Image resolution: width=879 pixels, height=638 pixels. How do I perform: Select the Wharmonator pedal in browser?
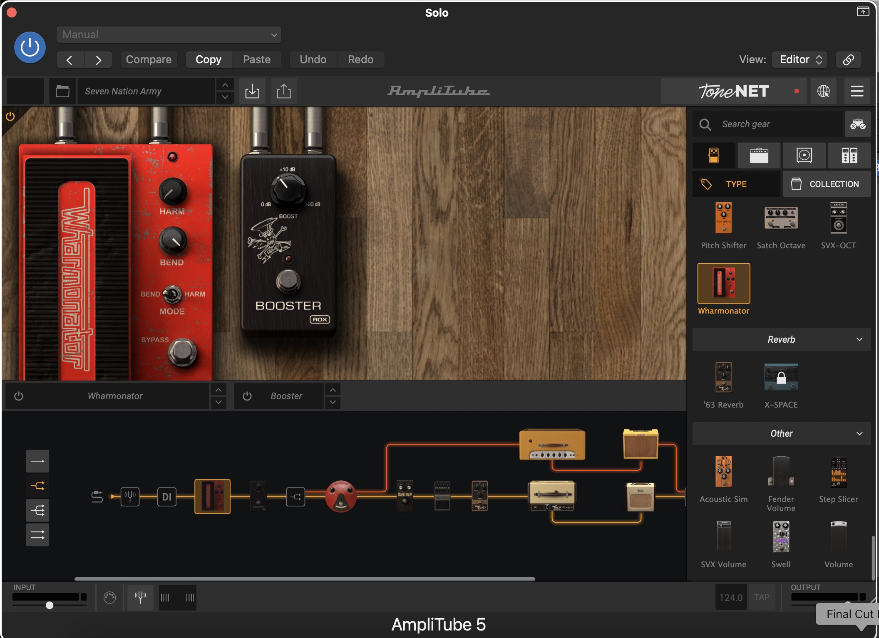tap(723, 289)
